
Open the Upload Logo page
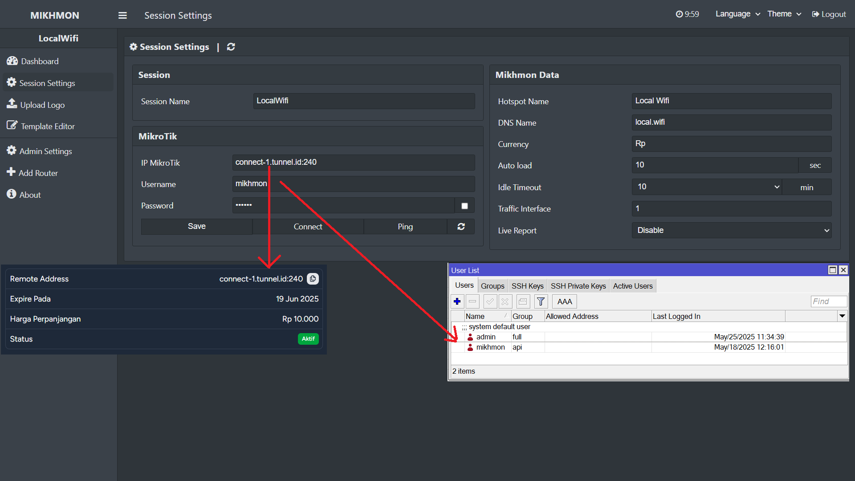coord(42,105)
